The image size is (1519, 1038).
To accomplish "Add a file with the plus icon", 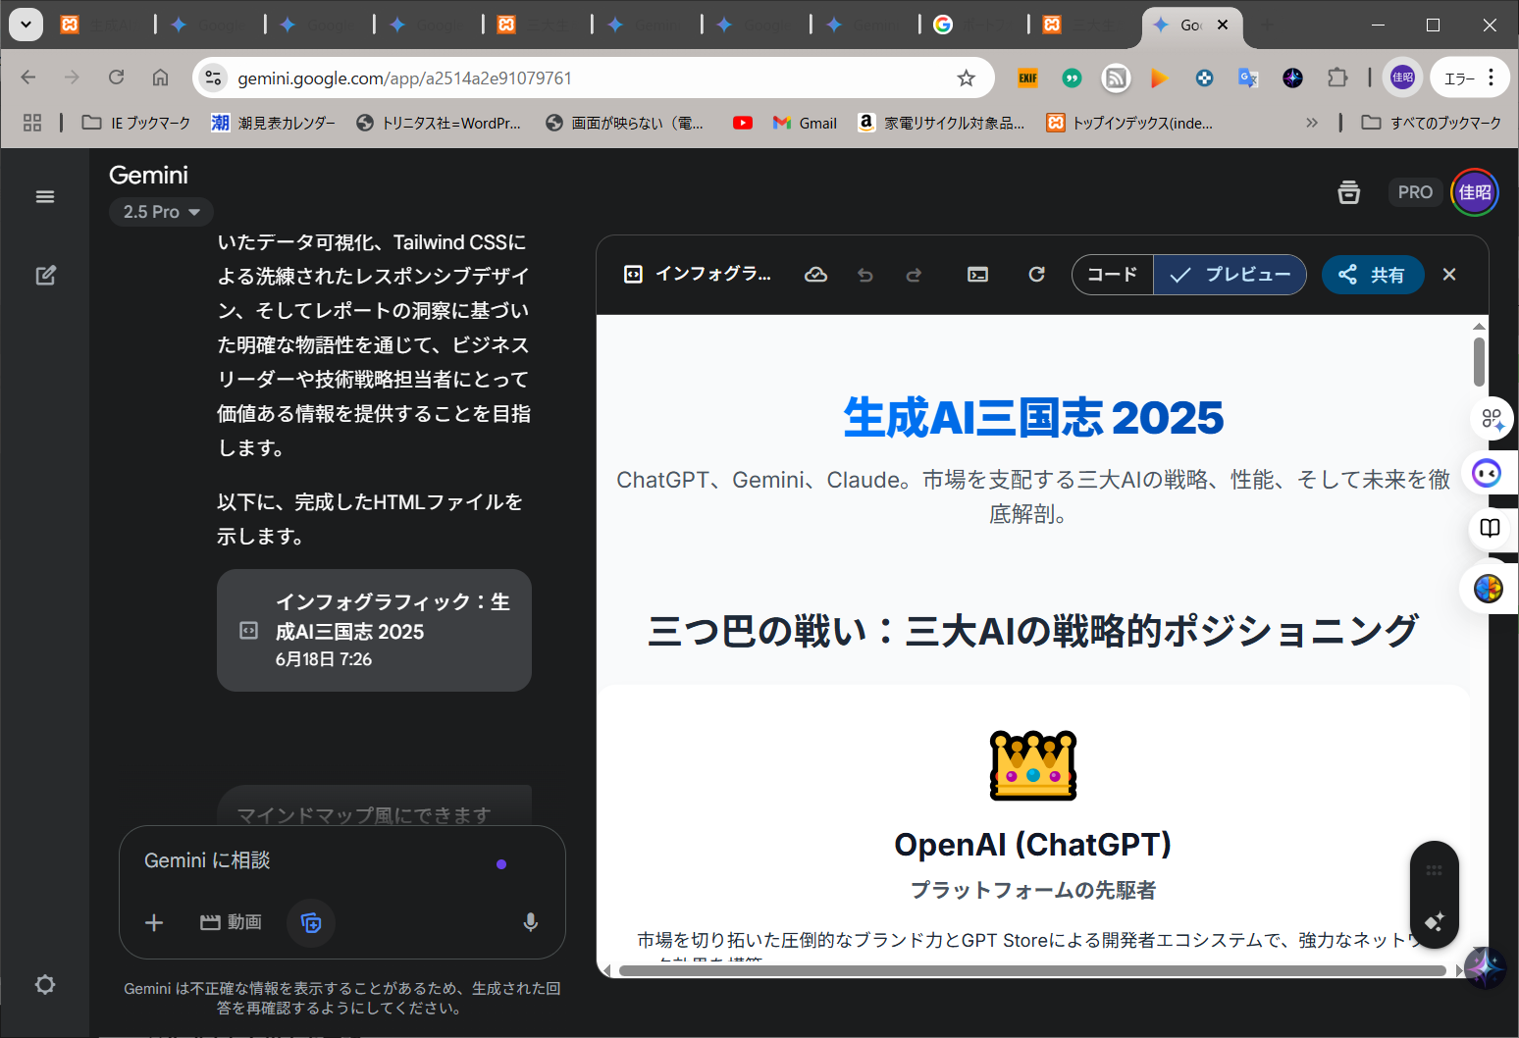I will (154, 922).
